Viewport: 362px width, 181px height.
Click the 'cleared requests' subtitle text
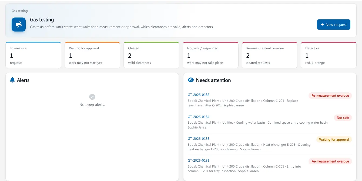pyautogui.click(x=258, y=63)
